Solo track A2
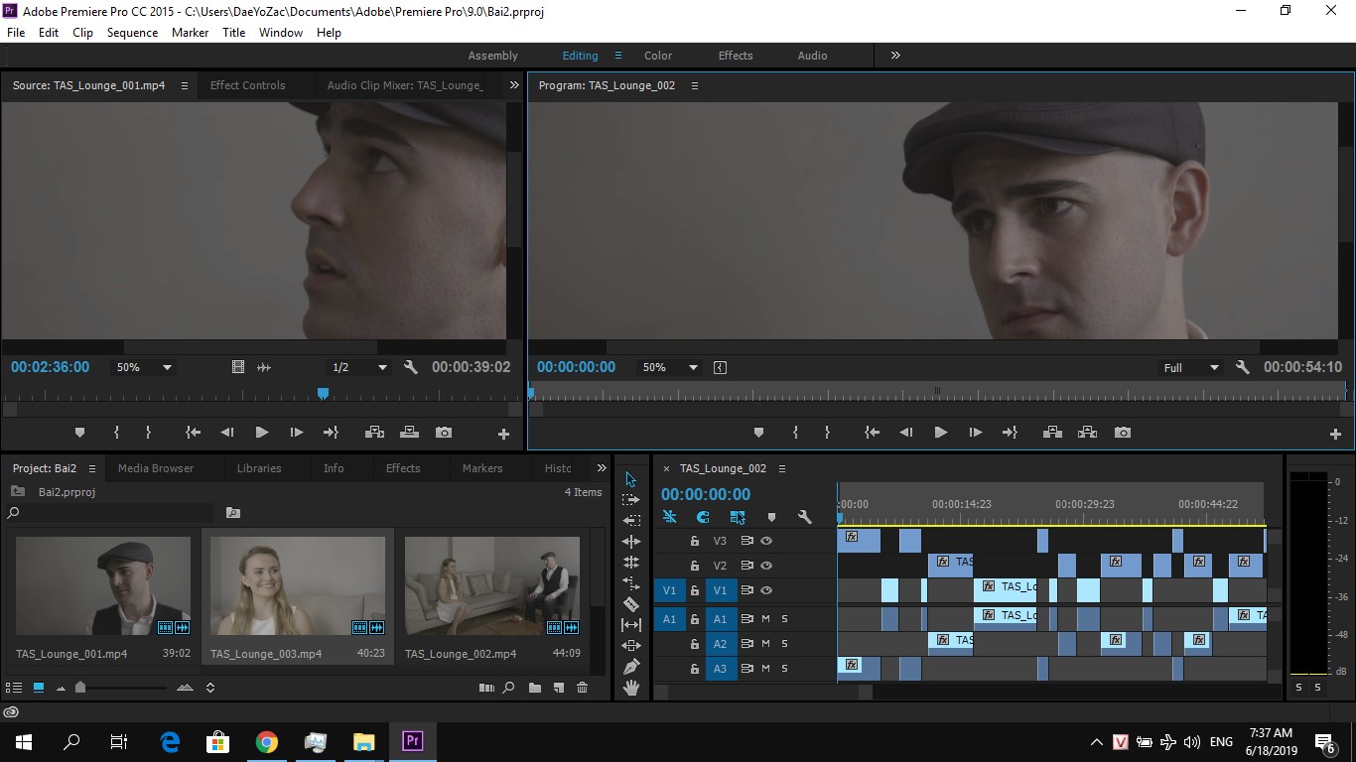The width and height of the screenshot is (1356, 762). [784, 644]
